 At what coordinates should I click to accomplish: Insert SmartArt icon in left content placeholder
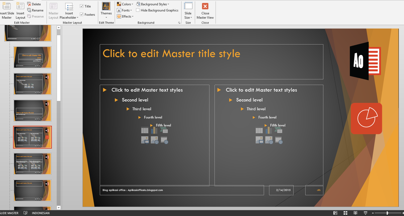(164, 130)
